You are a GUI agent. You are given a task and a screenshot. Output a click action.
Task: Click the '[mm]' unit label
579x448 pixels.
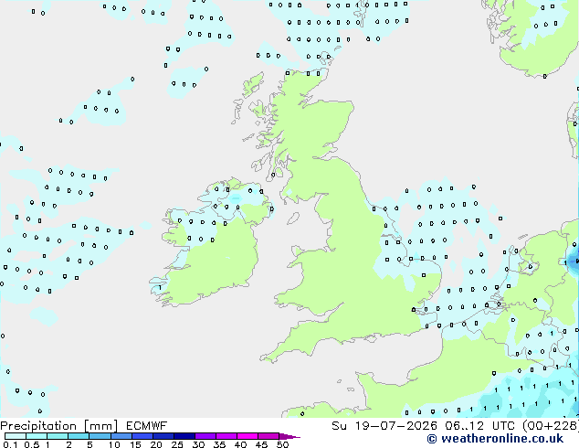coord(100,426)
